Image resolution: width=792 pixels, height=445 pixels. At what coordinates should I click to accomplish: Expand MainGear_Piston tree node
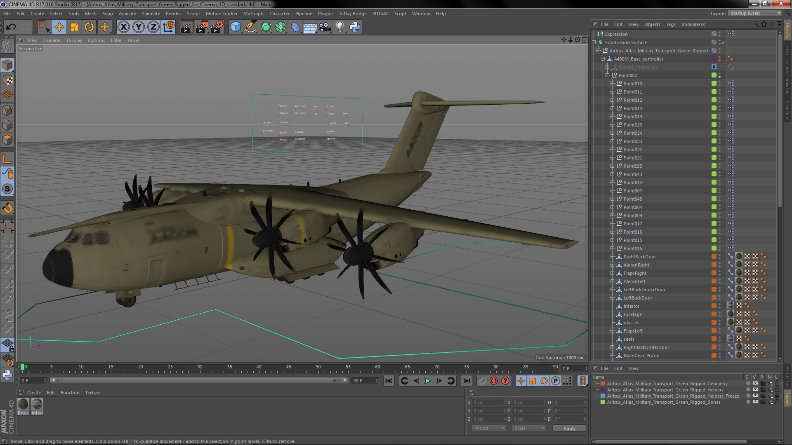613,356
